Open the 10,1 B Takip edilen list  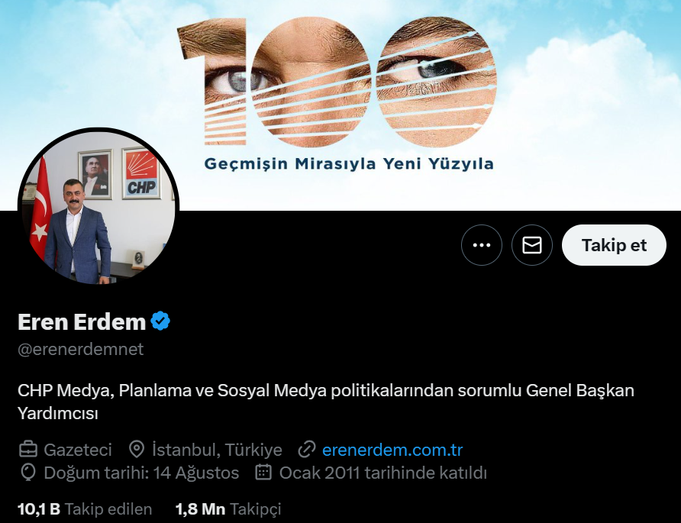(85, 508)
